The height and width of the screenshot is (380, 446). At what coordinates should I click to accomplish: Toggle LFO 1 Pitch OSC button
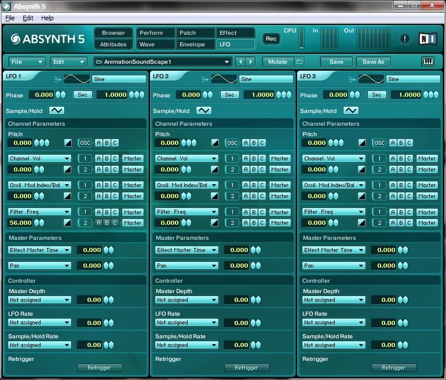85,142
